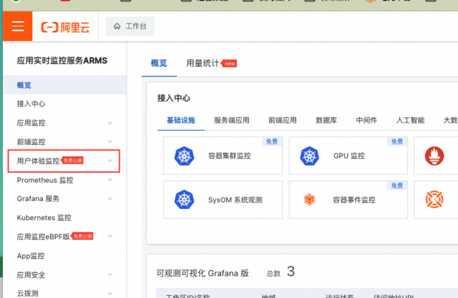
Task: Click 免费 tag on 容器集群监控 card
Action: coord(272,142)
